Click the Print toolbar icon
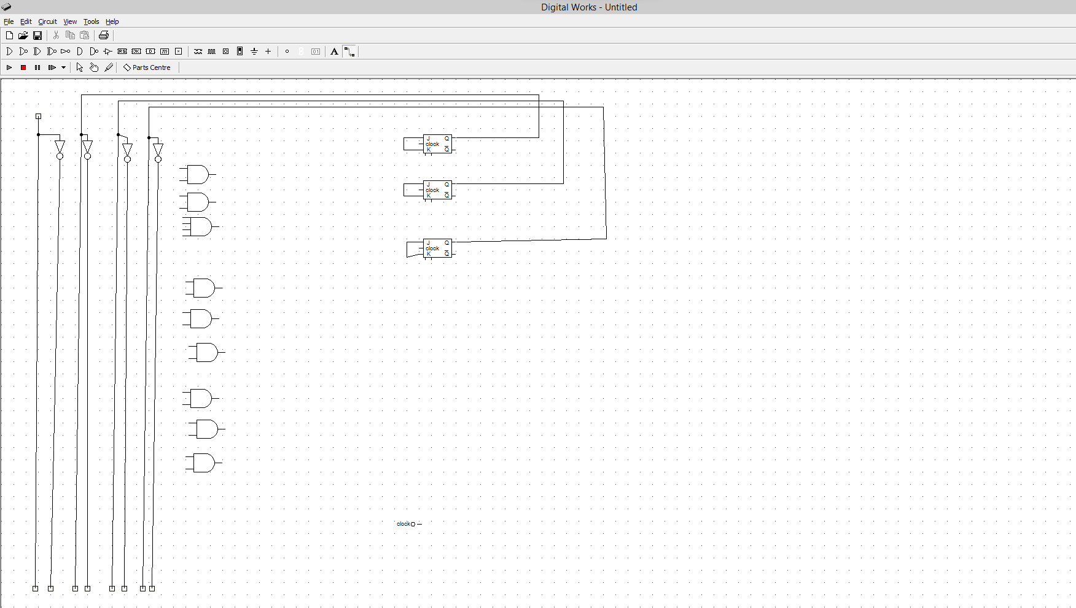The image size is (1076, 608). point(103,36)
